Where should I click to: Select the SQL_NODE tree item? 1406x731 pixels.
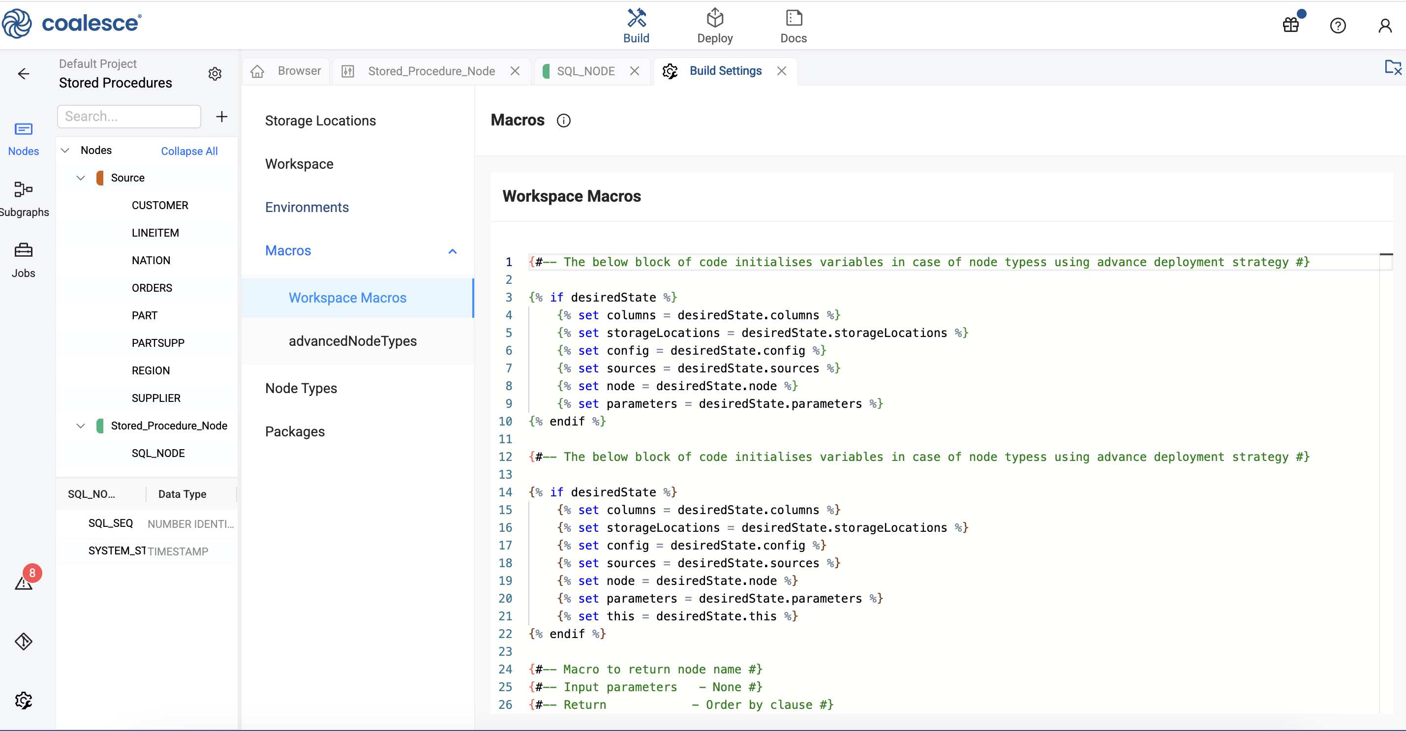click(x=158, y=453)
